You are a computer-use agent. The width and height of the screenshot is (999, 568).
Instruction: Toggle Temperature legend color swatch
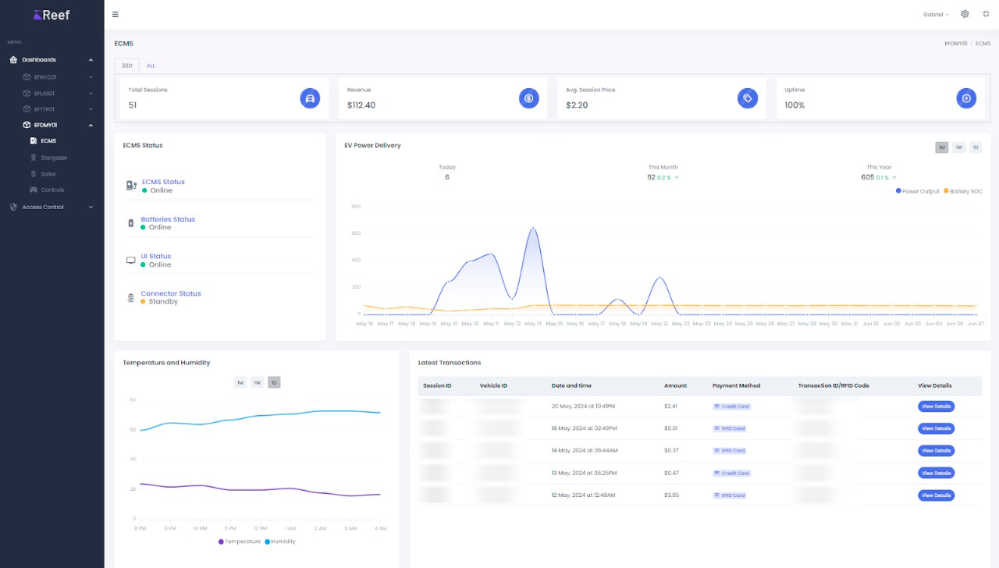pos(221,541)
